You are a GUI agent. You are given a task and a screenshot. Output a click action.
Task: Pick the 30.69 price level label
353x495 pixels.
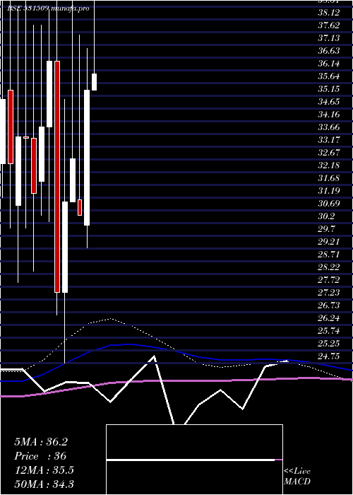click(329, 204)
